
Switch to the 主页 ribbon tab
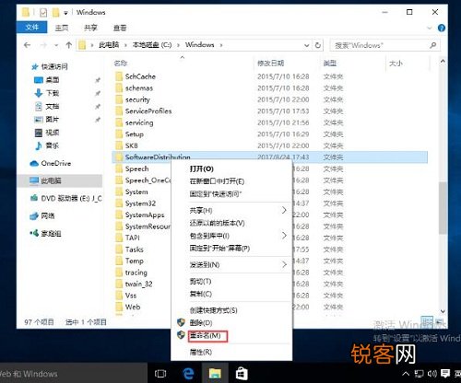62,28
